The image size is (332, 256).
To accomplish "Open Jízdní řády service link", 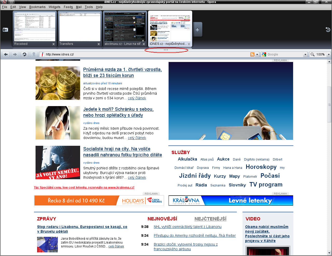I will (x=195, y=176).
